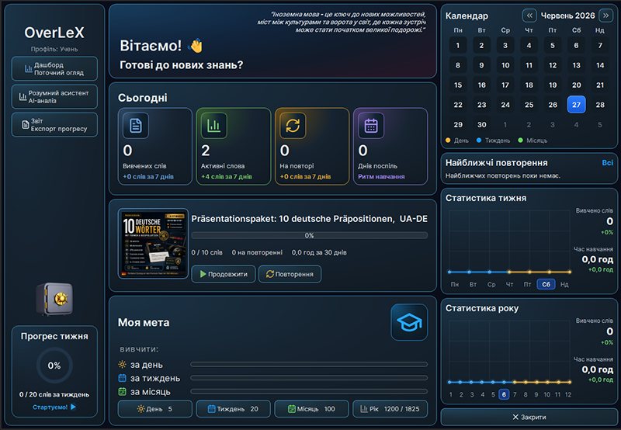Viewport: 621px width, 430px height.
Task: Select month 6 in yearly statistics
Action: 504,394
